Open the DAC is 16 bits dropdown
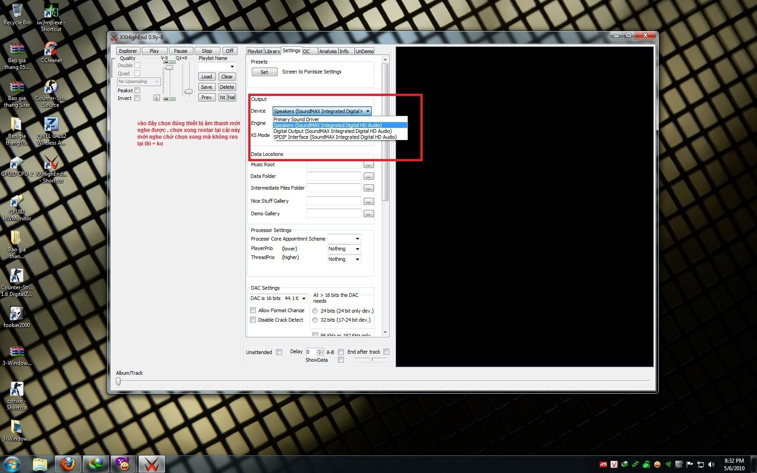The width and height of the screenshot is (757, 473). pos(278,298)
